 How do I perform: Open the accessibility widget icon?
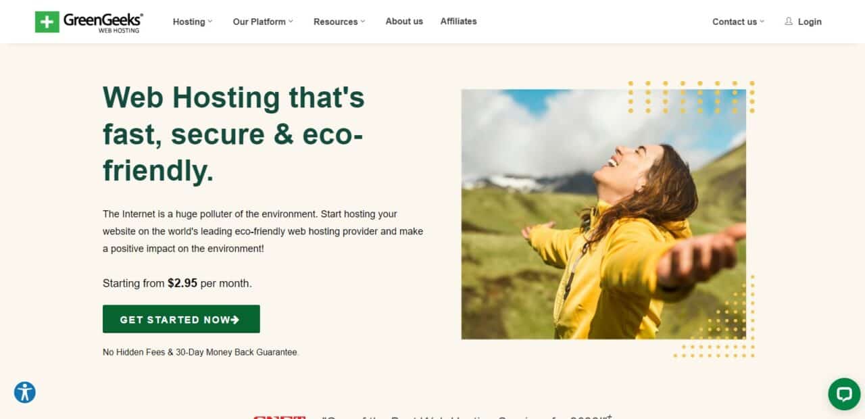(x=25, y=392)
